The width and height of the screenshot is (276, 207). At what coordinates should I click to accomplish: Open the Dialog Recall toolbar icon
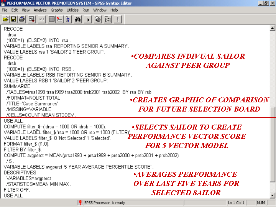31,19
